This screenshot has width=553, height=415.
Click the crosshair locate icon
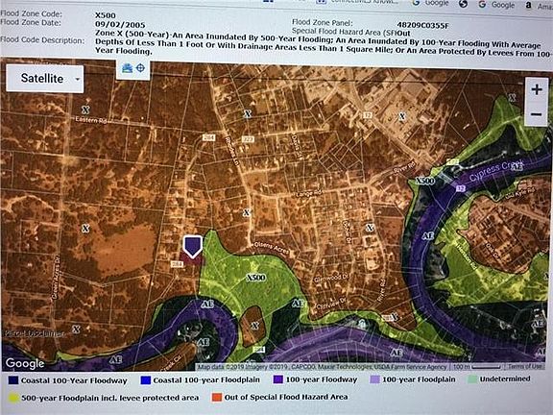[x=140, y=68]
